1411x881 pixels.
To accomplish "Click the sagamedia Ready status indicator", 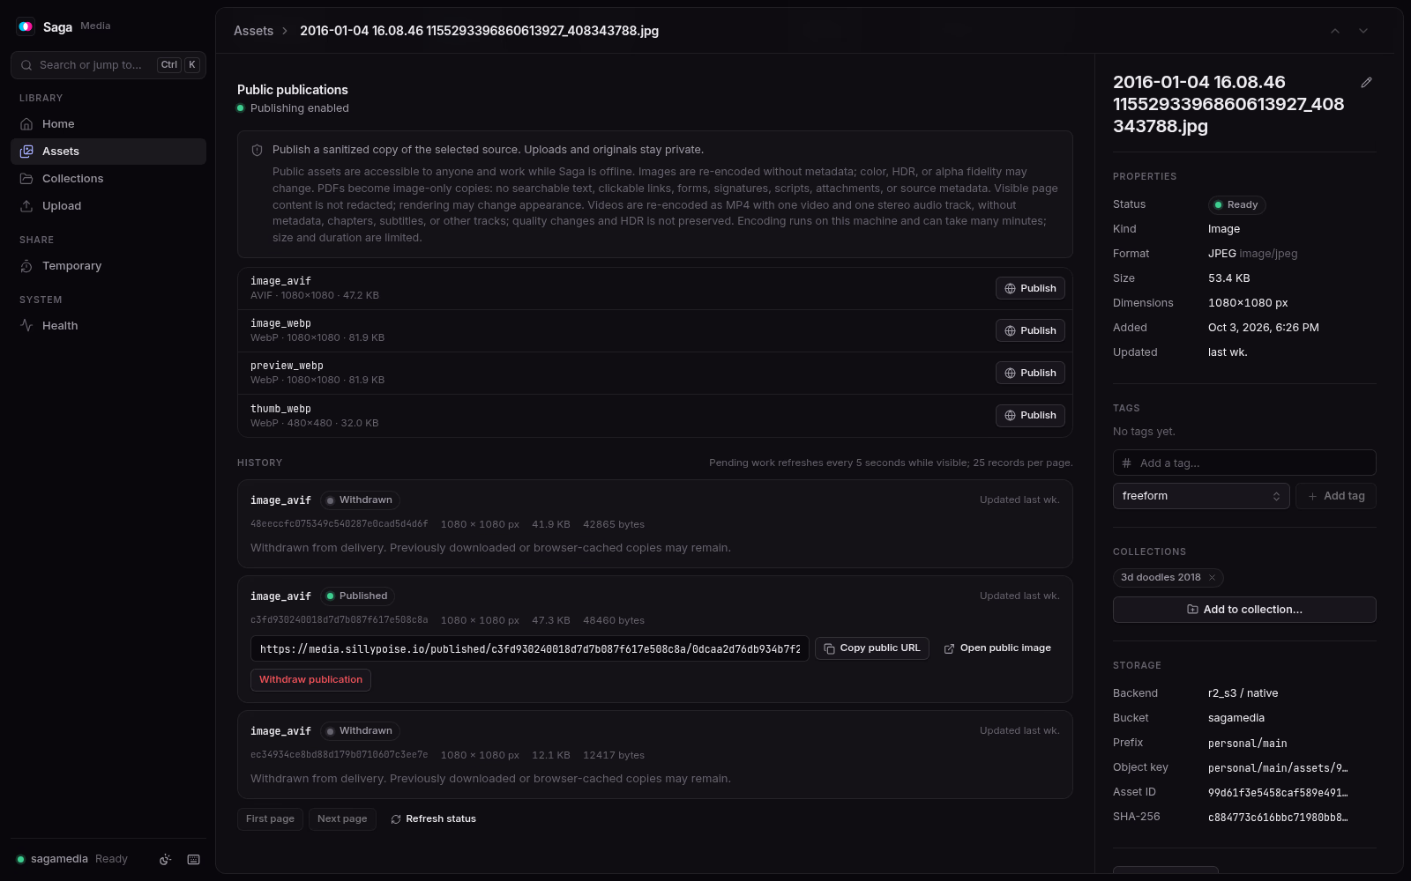I will click(x=72, y=859).
